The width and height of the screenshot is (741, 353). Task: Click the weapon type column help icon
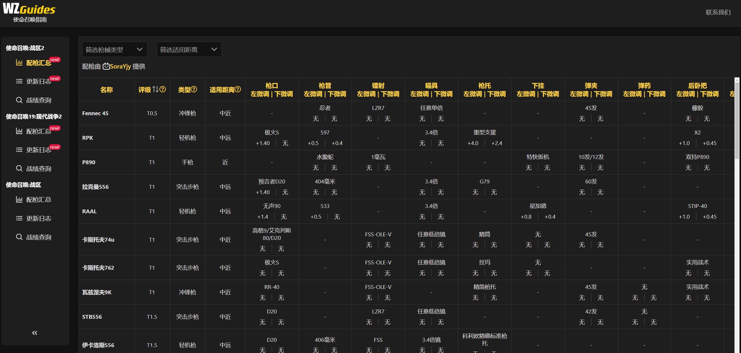pos(194,89)
